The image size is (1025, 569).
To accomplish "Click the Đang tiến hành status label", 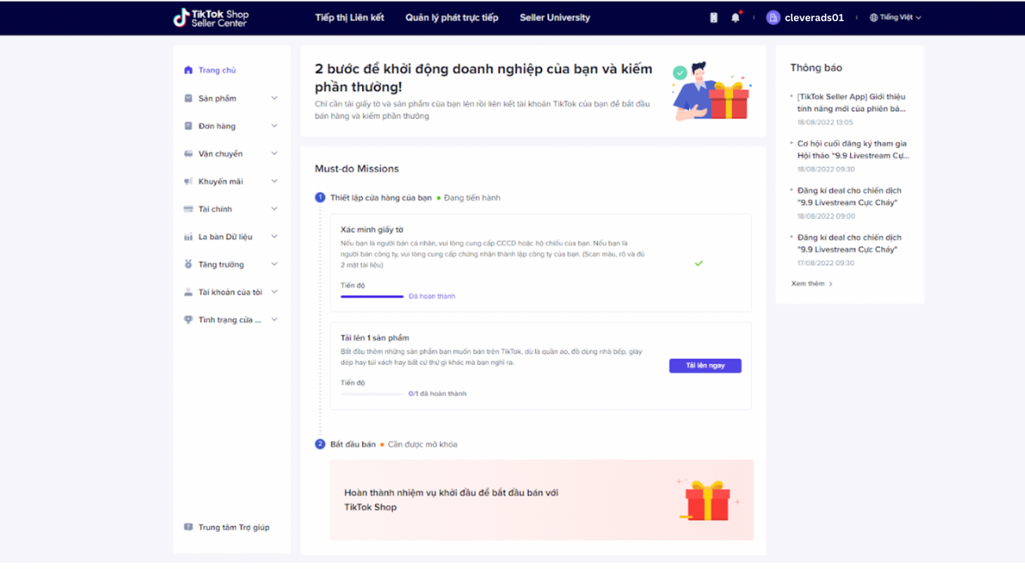I will [x=472, y=198].
